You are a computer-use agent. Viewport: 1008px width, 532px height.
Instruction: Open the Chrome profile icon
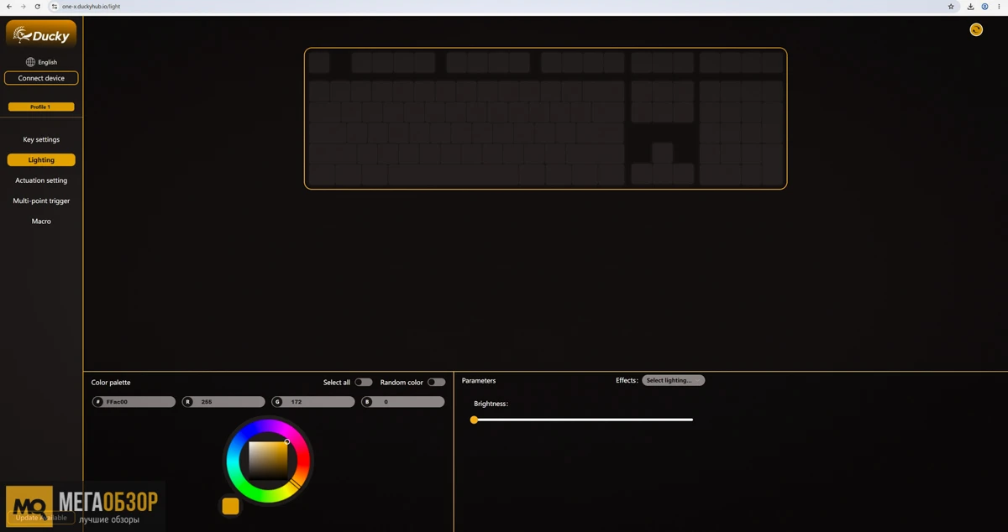coord(984,7)
